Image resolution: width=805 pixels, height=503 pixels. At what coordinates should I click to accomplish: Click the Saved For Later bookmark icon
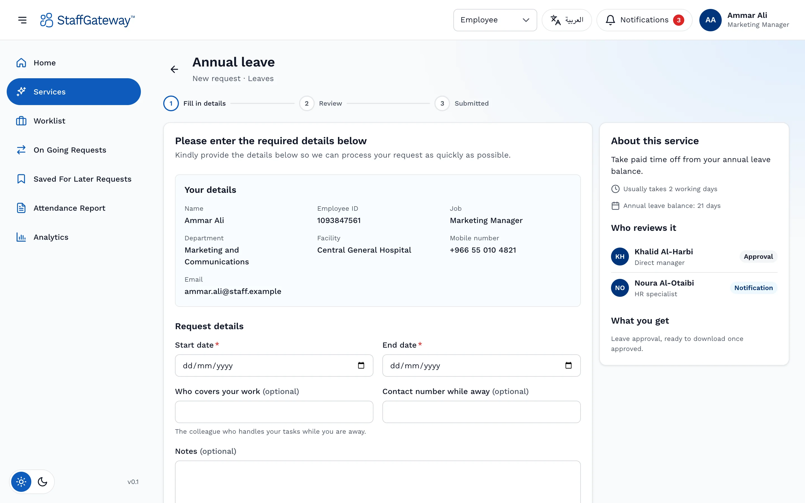[21, 179]
